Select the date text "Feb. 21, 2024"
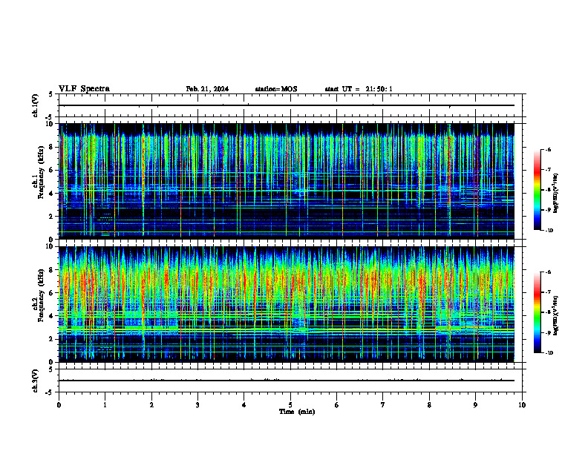 tap(207, 89)
